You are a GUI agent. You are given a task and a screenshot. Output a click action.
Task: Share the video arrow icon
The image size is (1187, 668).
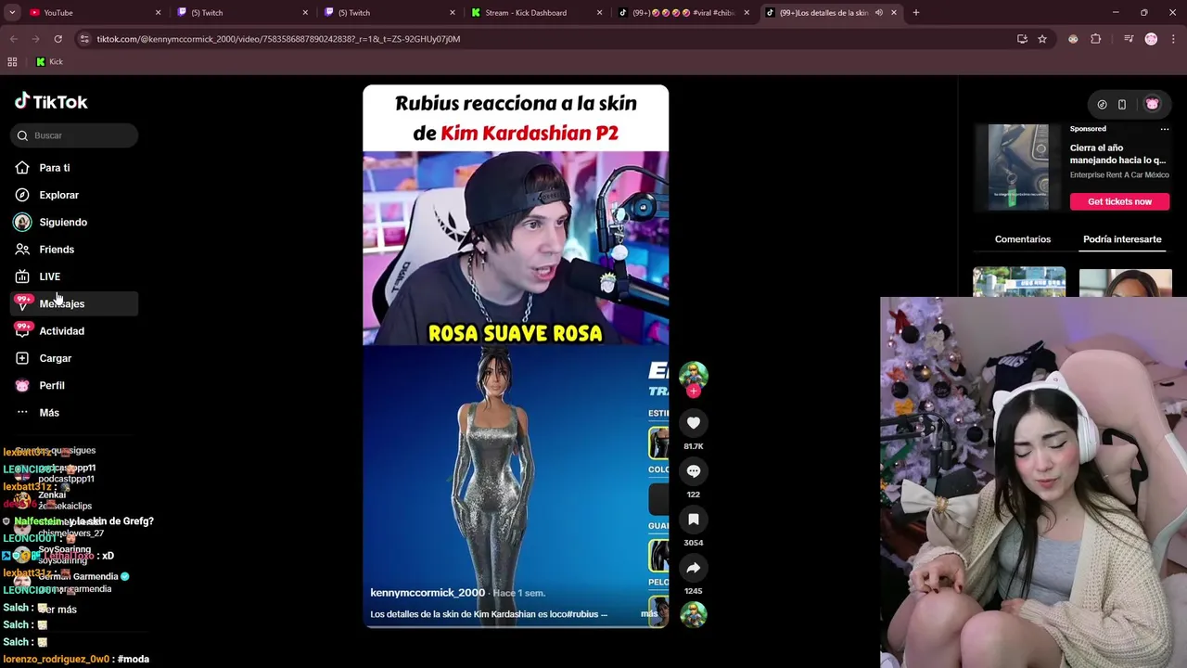click(693, 568)
